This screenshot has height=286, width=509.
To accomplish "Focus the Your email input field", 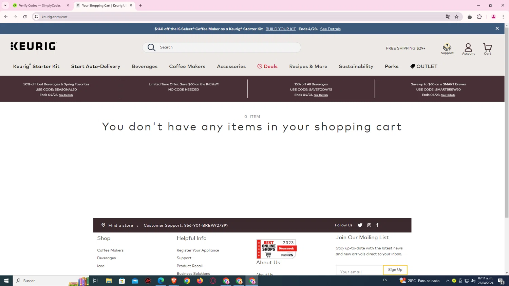I will tap(359, 270).
